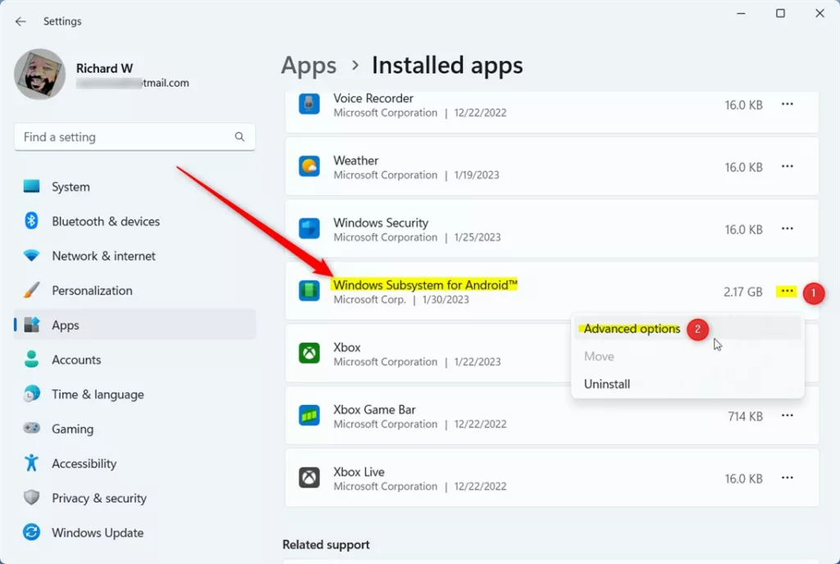Viewport: 840px width, 564px height.
Task: Click the Xbox app icon
Action: click(x=309, y=353)
